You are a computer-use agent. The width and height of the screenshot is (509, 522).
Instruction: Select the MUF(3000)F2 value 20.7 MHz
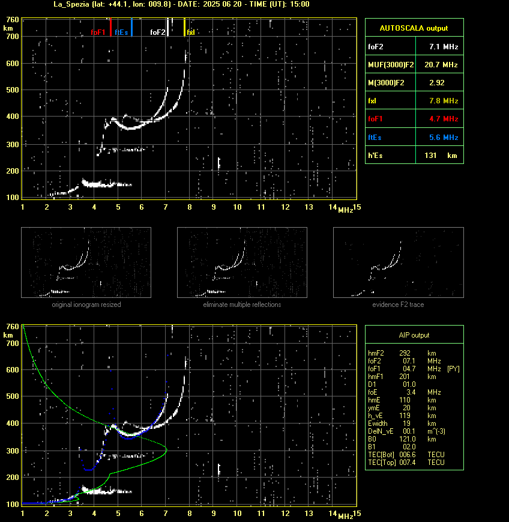(x=441, y=65)
